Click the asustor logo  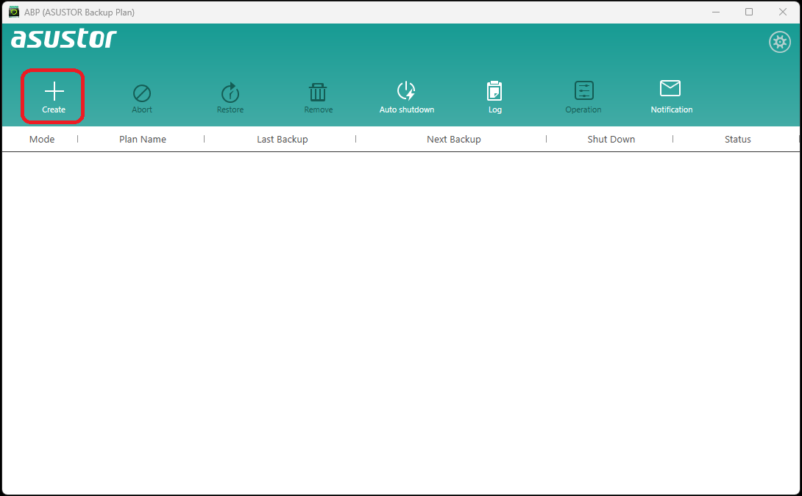[x=64, y=39]
